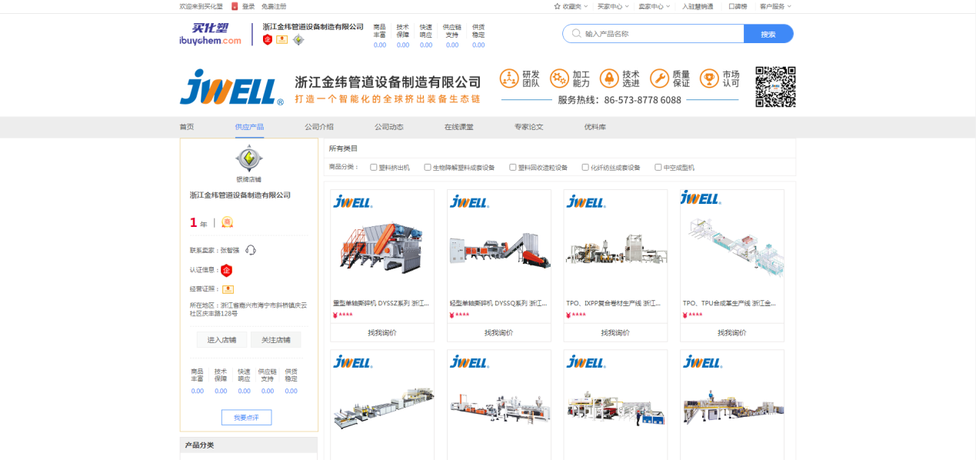The image size is (976, 460).
Task: Click contact name 张智强
Action: 229,250
